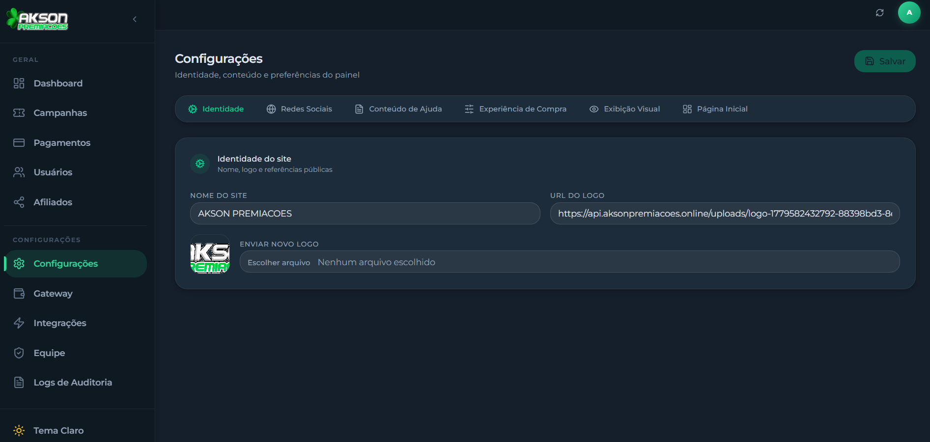Click the Configurações gear icon in sidebar

[x=19, y=264]
